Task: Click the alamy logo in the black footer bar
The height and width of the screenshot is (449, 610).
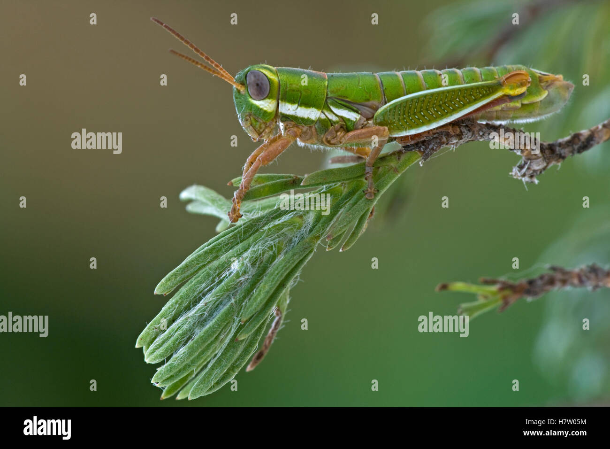Action: [x=47, y=428]
